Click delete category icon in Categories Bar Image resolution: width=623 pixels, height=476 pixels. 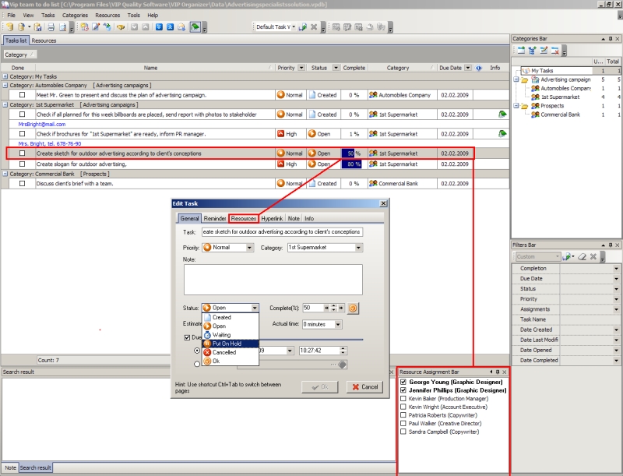click(x=554, y=51)
